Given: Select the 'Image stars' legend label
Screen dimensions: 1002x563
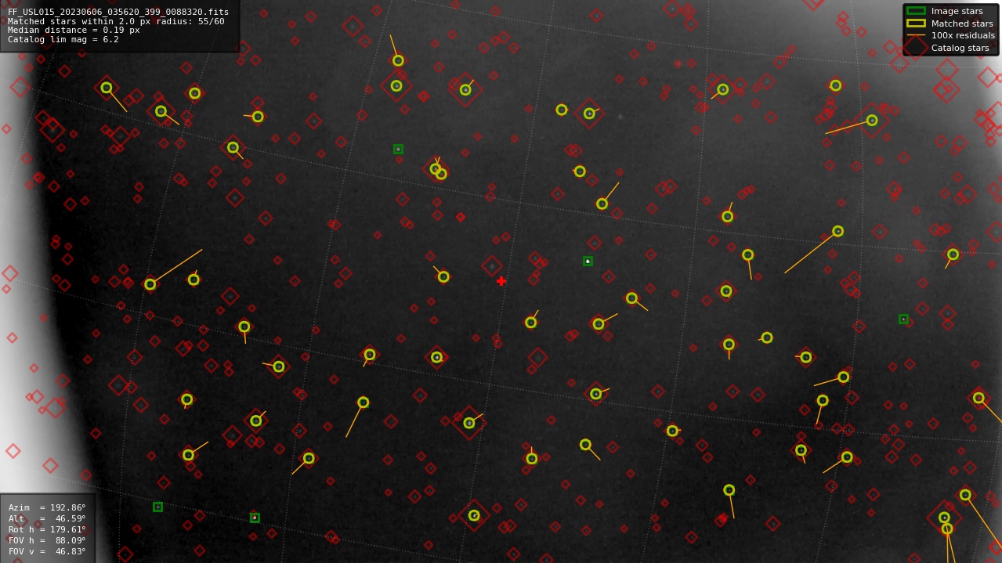Looking at the screenshot, I should pos(957,11).
